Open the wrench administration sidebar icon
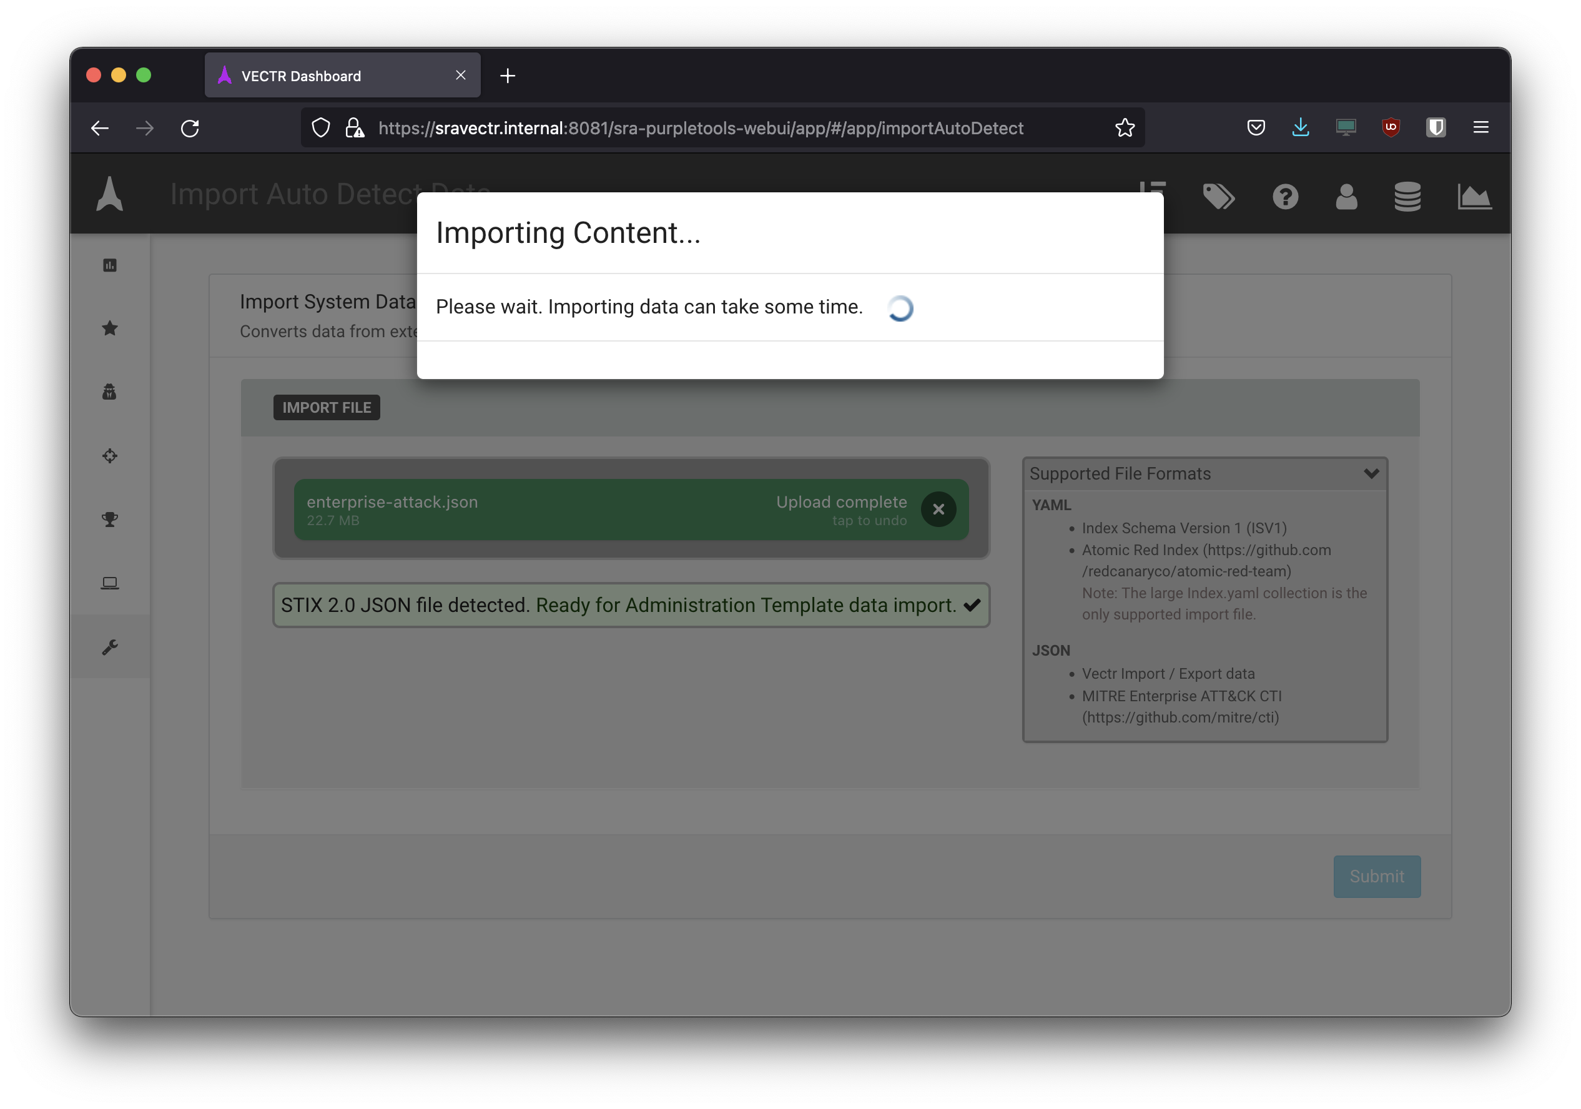 click(x=109, y=647)
